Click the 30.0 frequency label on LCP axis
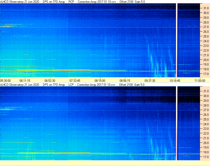Image resolution: width=210 pixels, height=166 pixels. click(x=206, y=96)
